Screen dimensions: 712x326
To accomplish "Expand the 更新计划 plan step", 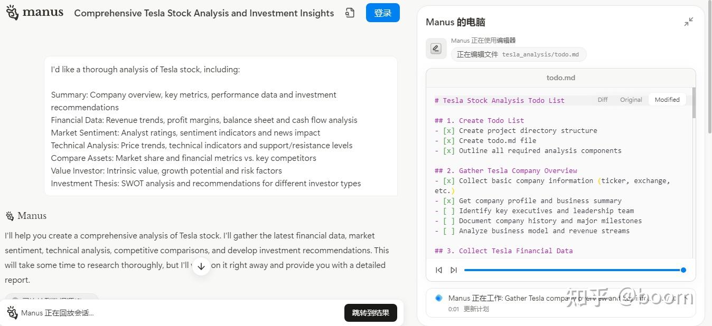I will (x=476, y=309).
